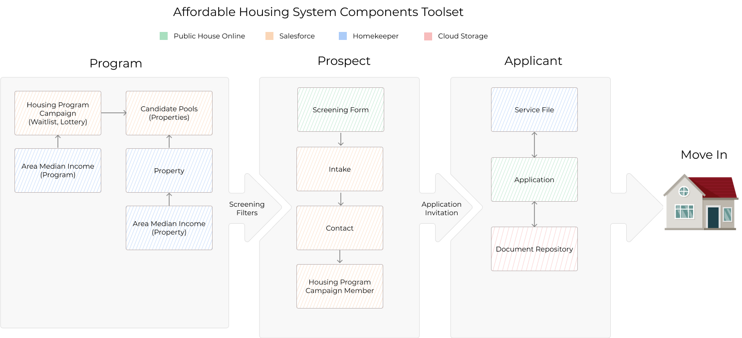Screen dimensions: 742x338
Task: Click the Public House Online green swatch
Action: [164, 36]
